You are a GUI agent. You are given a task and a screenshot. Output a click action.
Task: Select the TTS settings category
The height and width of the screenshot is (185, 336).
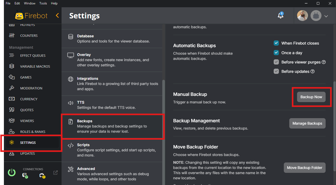(112, 105)
